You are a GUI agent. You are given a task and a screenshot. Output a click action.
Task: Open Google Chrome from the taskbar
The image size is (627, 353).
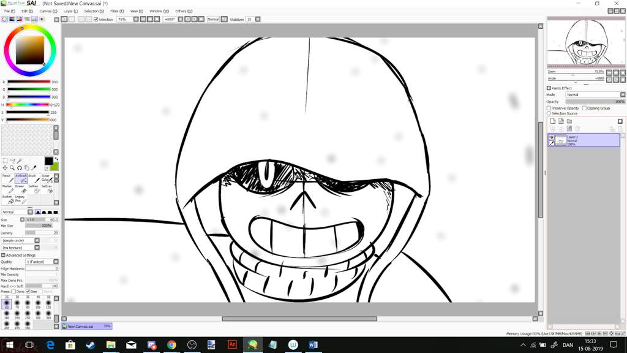(171, 344)
